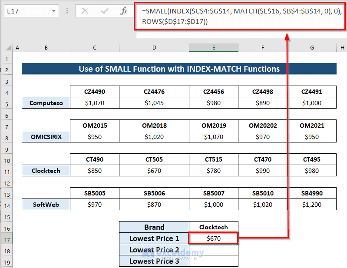Click the SoftWeb $1,200 price cell
The width and height of the screenshot is (347, 268).
tap(312, 205)
